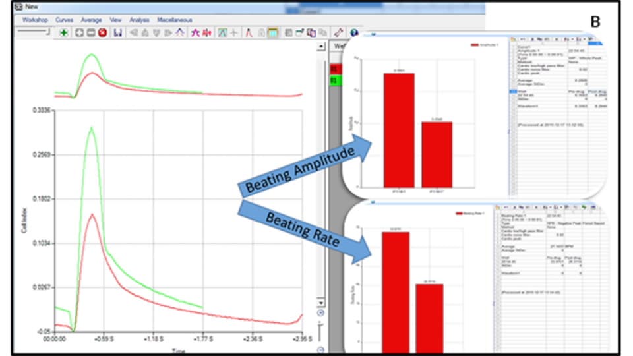Click the green plus add icon
Image resolution: width=633 pixels, height=356 pixels.
(63, 32)
